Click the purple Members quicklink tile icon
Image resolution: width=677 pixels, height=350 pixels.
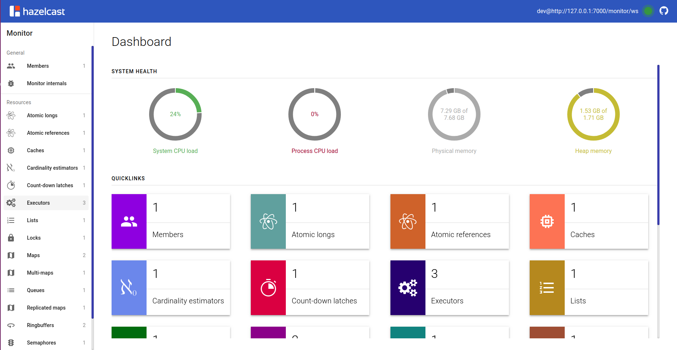click(x=129, y=221)
